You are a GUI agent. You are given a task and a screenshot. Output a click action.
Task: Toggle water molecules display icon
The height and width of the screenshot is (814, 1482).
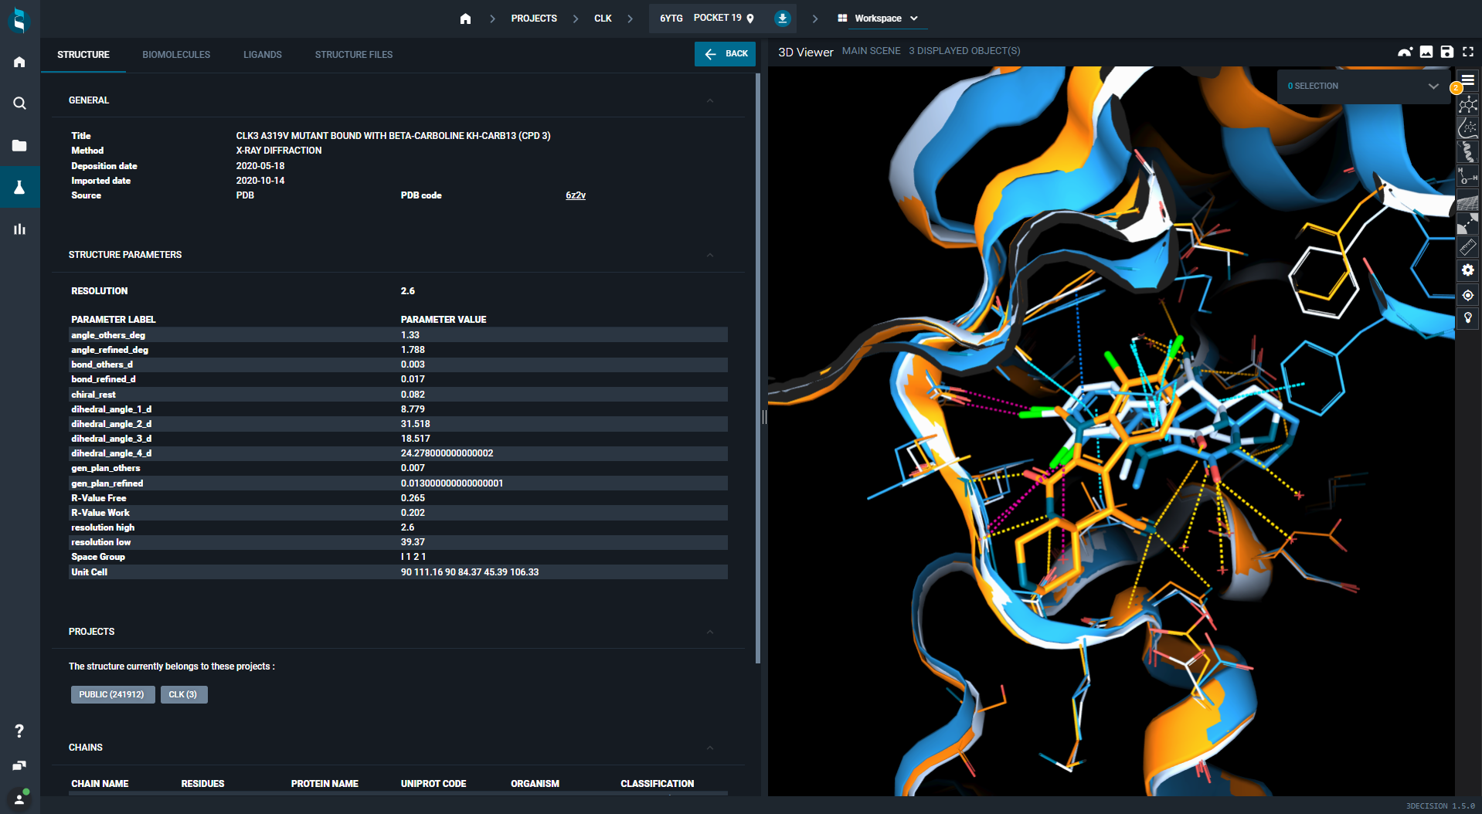[1468, 176]
